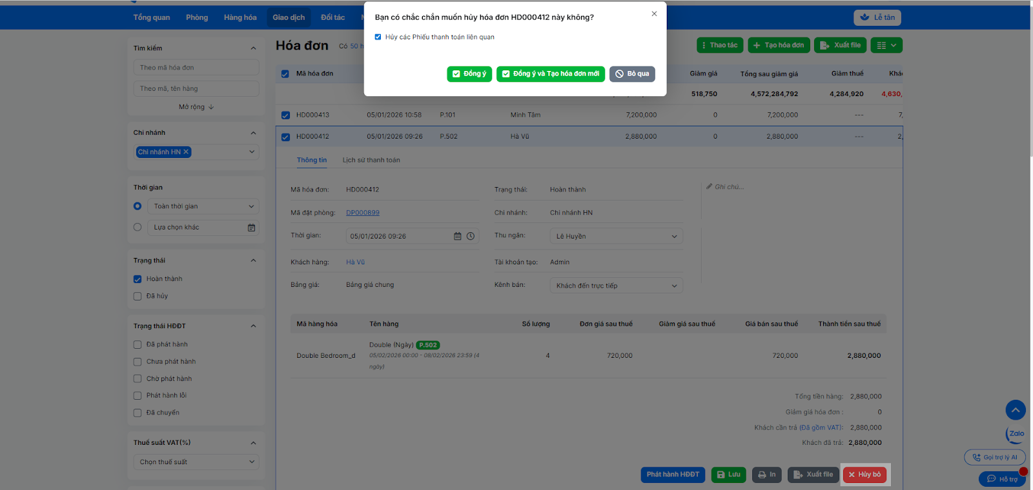Open the Zalo chat icon
This screenshot has height=490, width=1033.
1016,435
